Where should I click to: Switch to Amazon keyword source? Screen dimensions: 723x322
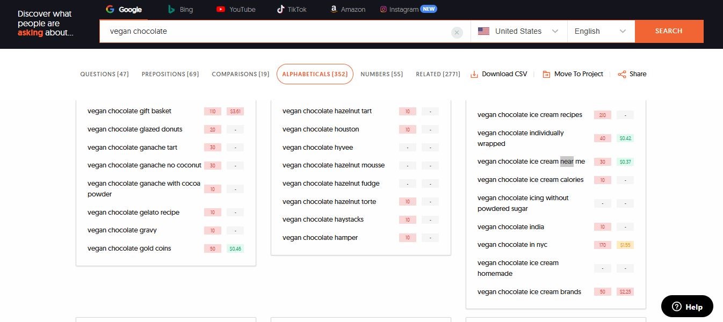(x=348, y=10)
